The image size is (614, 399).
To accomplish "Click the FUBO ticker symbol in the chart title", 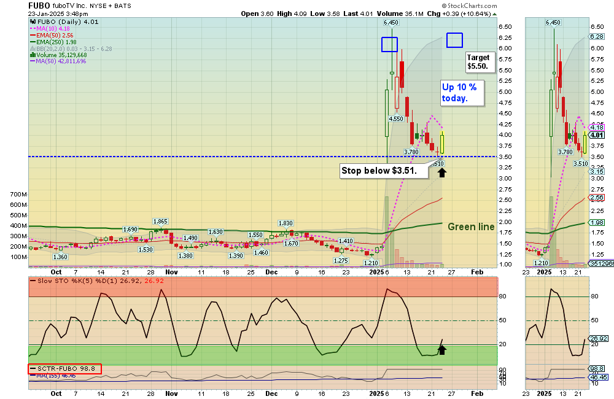I will pyautogui.click(x=39, y=6).
